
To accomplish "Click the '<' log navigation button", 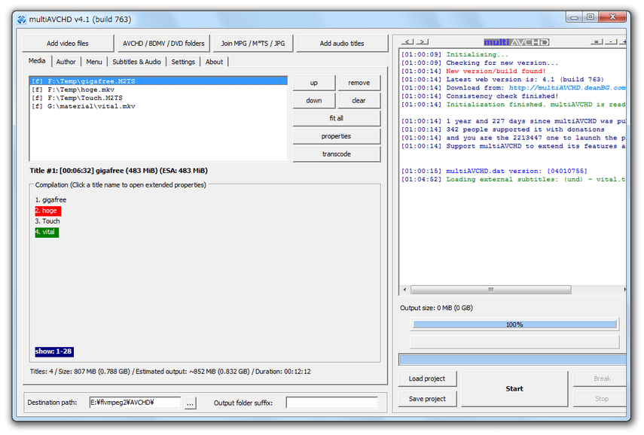I will click(x=407, y=42).
